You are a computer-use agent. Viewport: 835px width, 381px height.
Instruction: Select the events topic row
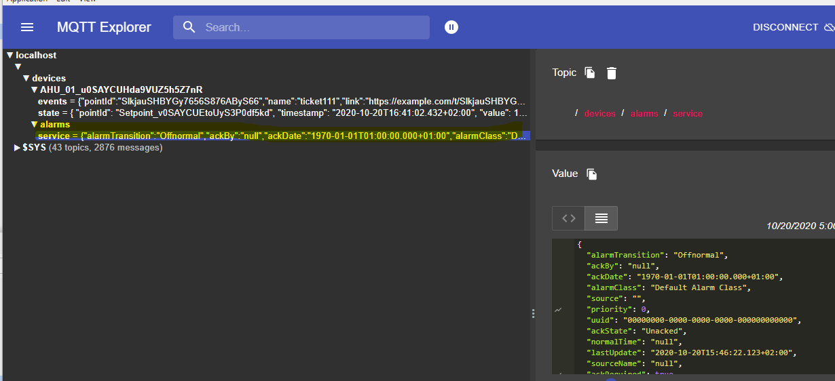pos(272,102)
